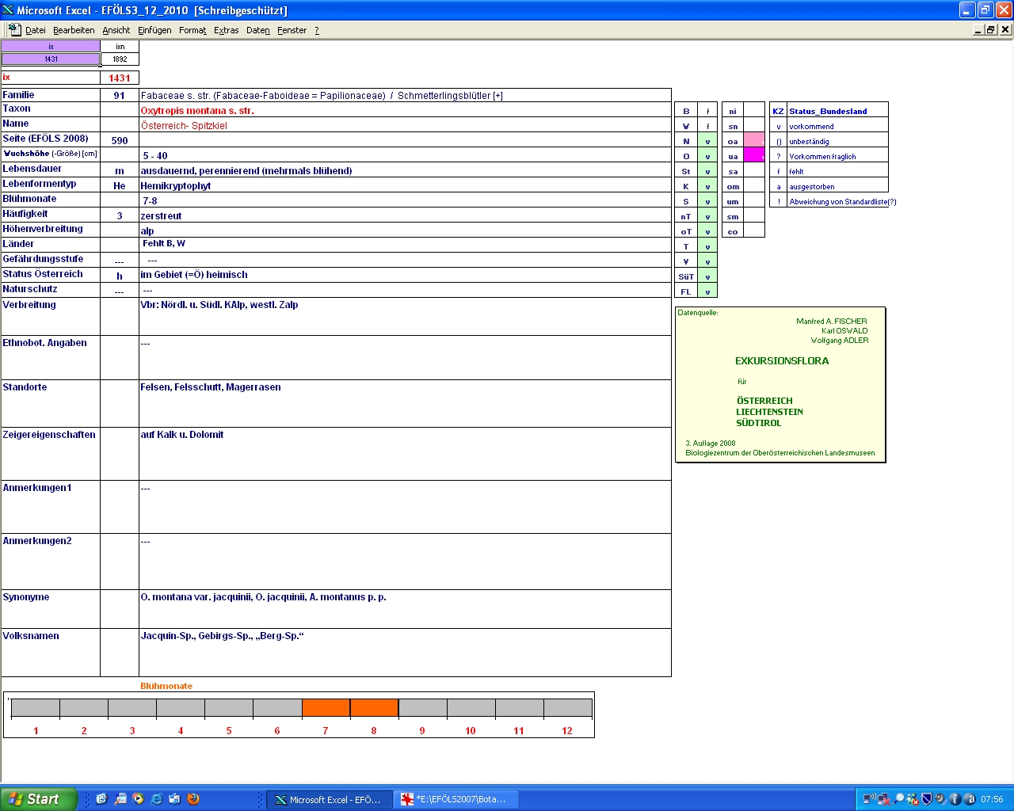Select the taxon 'Oxytropis montana s. str.'
Screen dimensions: 1014x811
tap(197, 110)
